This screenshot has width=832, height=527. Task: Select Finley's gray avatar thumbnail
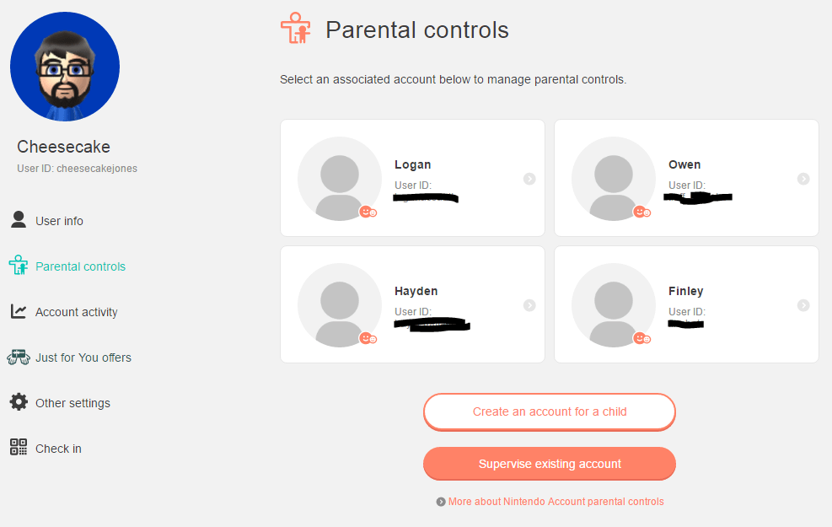(x=614, y=305)
